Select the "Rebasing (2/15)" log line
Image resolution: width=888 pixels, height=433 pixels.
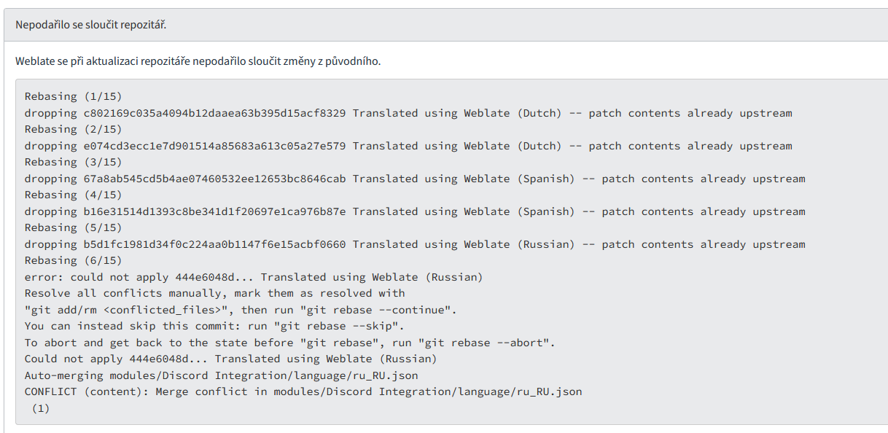[x=73, y=129]
